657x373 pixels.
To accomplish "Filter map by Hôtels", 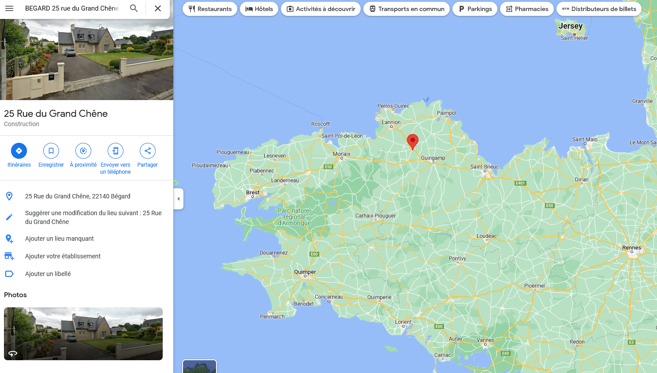I will coord(259,9).
